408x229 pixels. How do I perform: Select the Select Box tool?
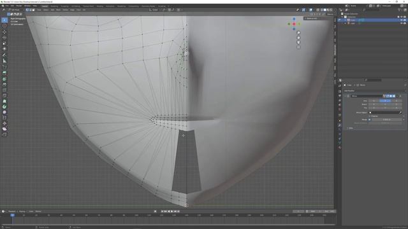coord(4,20)
